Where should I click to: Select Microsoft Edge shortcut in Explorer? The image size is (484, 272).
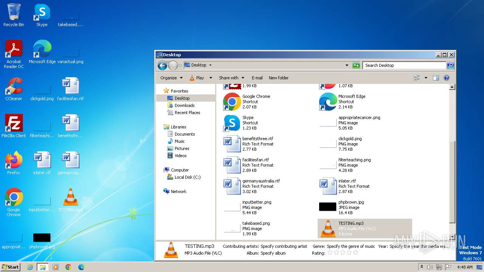coord(343,102)
